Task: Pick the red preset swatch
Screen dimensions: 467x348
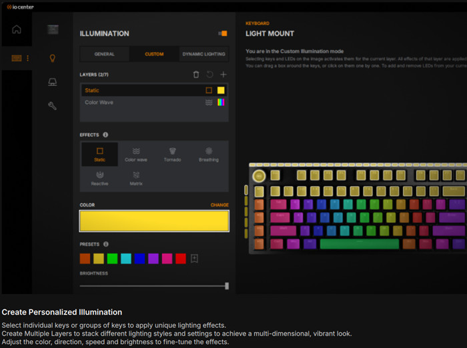Action: click(x=181, y=259)
